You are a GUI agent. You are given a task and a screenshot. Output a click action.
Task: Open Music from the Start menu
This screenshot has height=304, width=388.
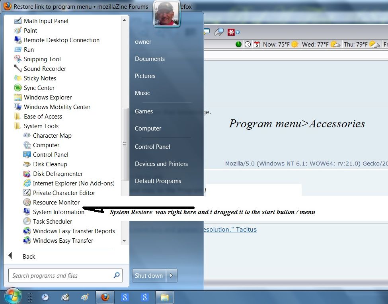click(x=142, y=93)
